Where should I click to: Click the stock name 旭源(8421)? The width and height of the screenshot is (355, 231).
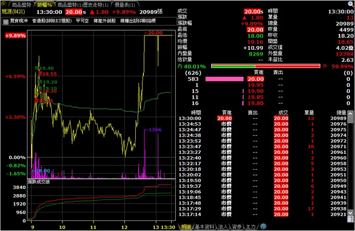pyautogui.click(x=13, y=12)
